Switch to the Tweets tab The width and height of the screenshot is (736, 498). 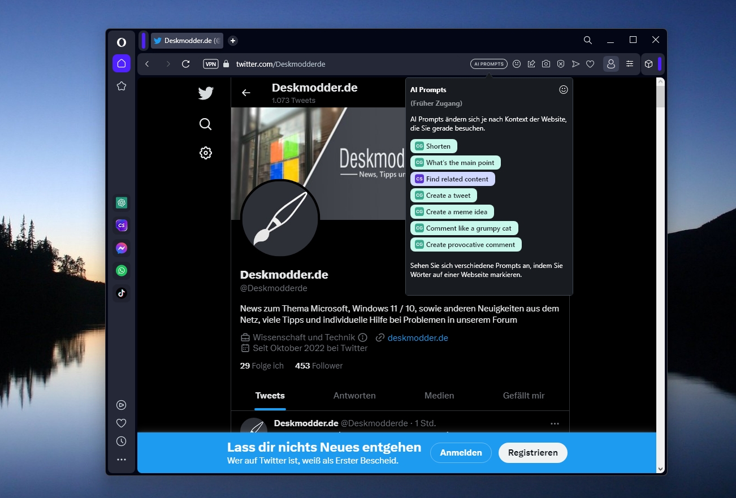[270, 396]
